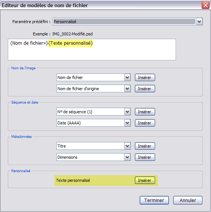Insert the Titre metadata token
This screenshot has width=211, height=212.
[x=145, y=146]
